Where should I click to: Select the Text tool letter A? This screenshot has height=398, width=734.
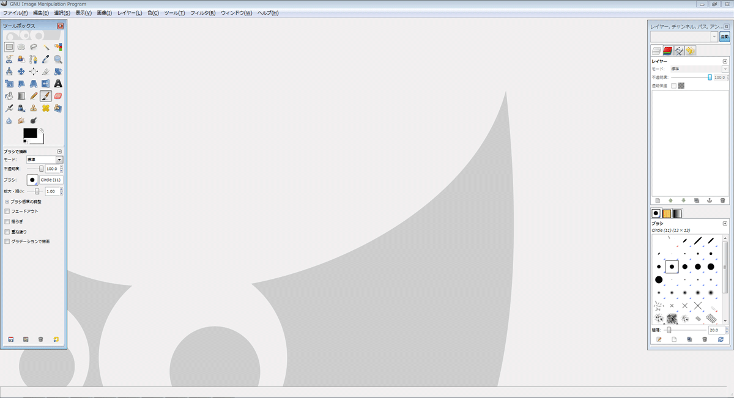pos(58,84)
